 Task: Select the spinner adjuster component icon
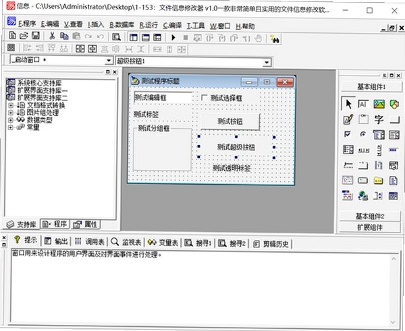coord(378,195)
